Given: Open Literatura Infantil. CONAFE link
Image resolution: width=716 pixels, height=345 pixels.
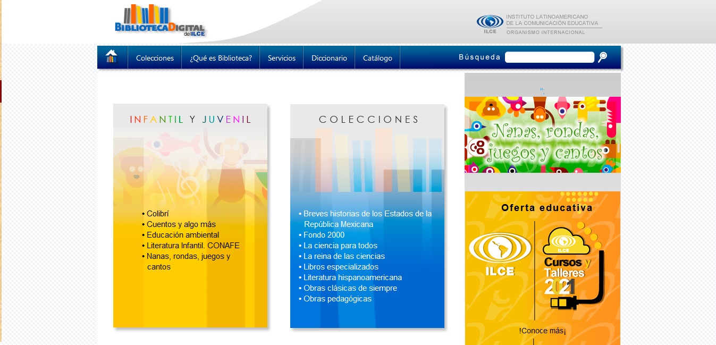Looking at the screenshot, I should click(193, 246).
